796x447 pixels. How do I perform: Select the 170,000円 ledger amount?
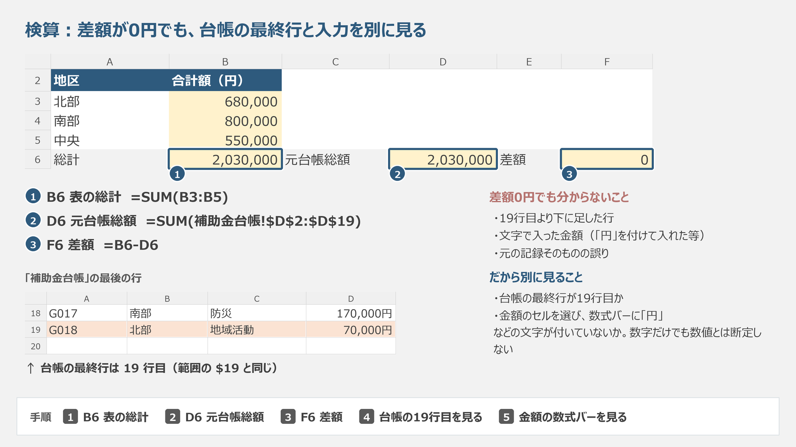[351, 313]
